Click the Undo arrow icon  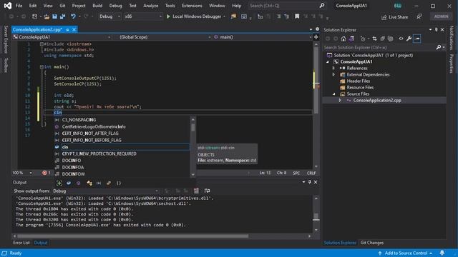(x=73, y=16)
